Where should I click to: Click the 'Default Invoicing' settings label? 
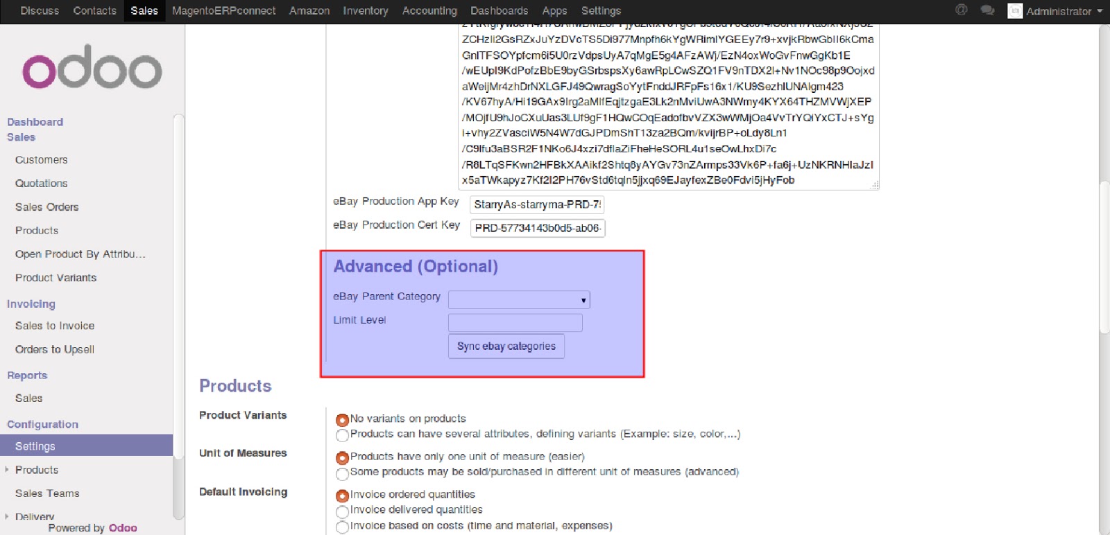pos(244,492)
